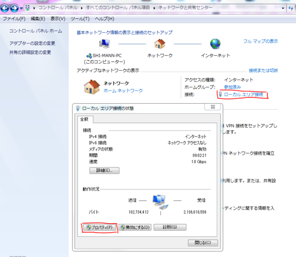Open ホーム ネットワーク link
The height and width of the screenshot is (257, 296).
pos(123,90)
